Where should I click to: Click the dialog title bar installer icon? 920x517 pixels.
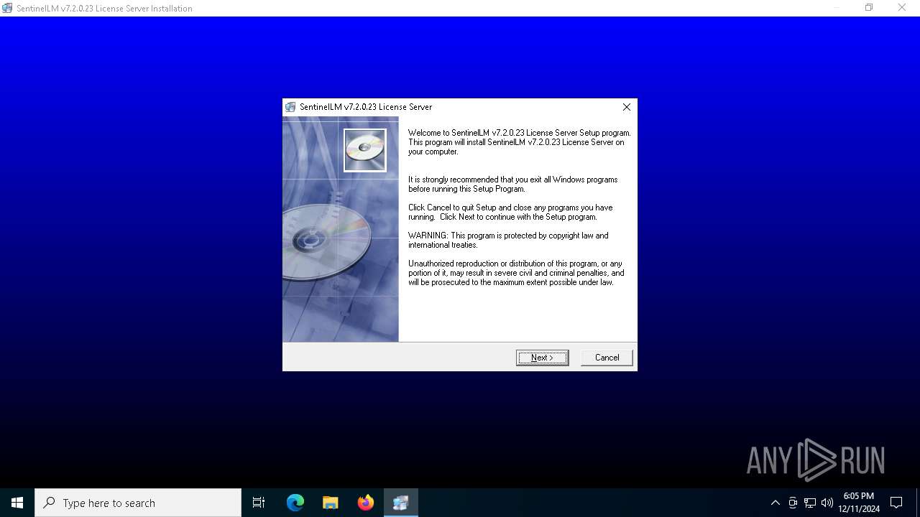(290, 107)
